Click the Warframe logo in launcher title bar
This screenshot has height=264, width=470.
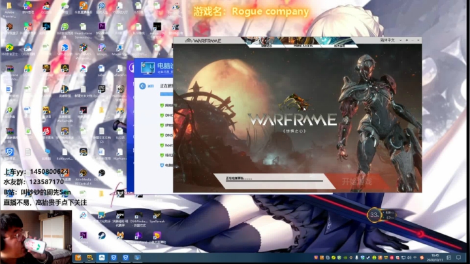(x=203, y=41)
